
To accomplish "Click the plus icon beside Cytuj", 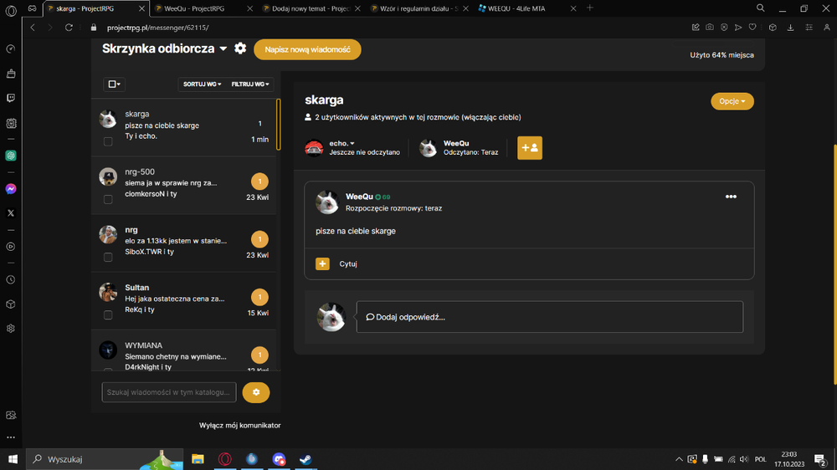I will 322,263.
